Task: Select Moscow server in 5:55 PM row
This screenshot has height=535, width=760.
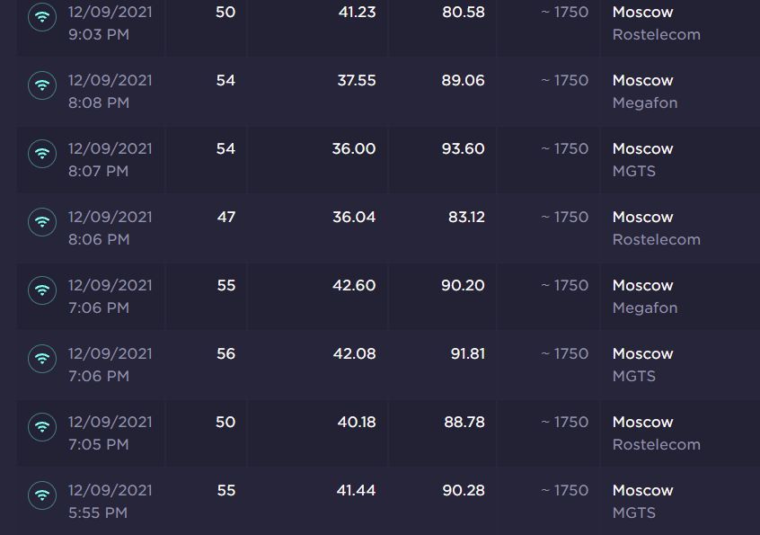Action: (x=642, y=491)
